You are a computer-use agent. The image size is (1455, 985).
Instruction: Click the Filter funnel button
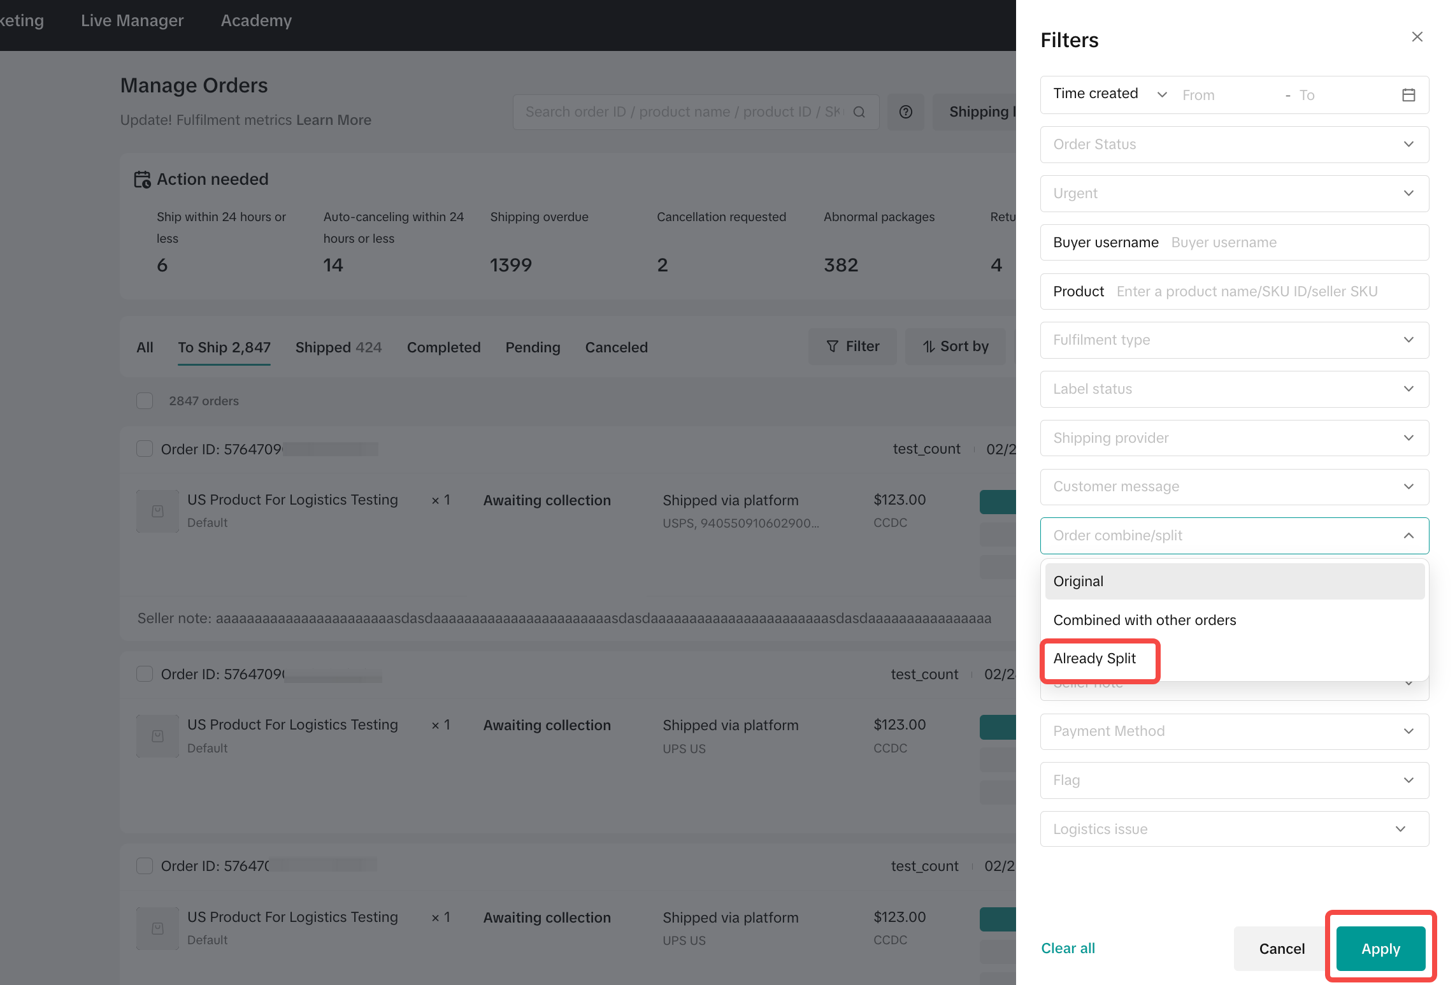pyautogui.click(x=852, y=347)
